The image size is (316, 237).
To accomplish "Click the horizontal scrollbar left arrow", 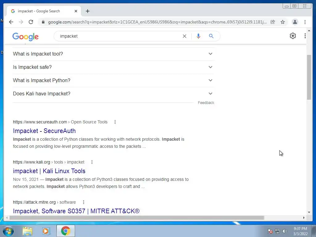I will 7,218.
